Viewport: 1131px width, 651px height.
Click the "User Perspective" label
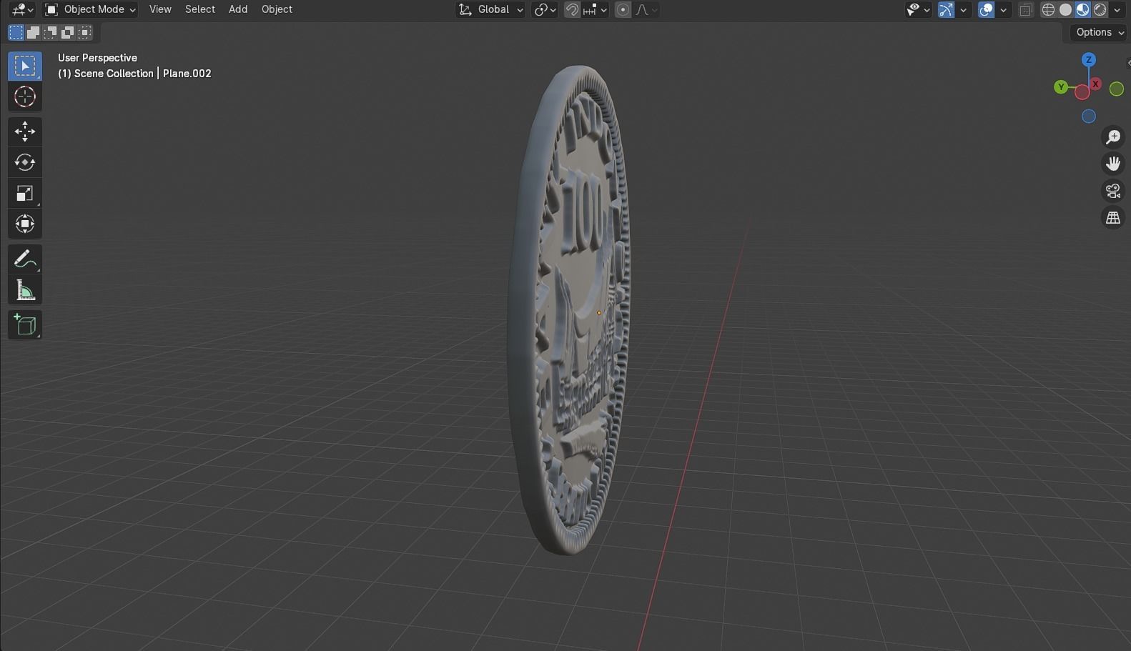pyautogui.click(x=97, y=58)
